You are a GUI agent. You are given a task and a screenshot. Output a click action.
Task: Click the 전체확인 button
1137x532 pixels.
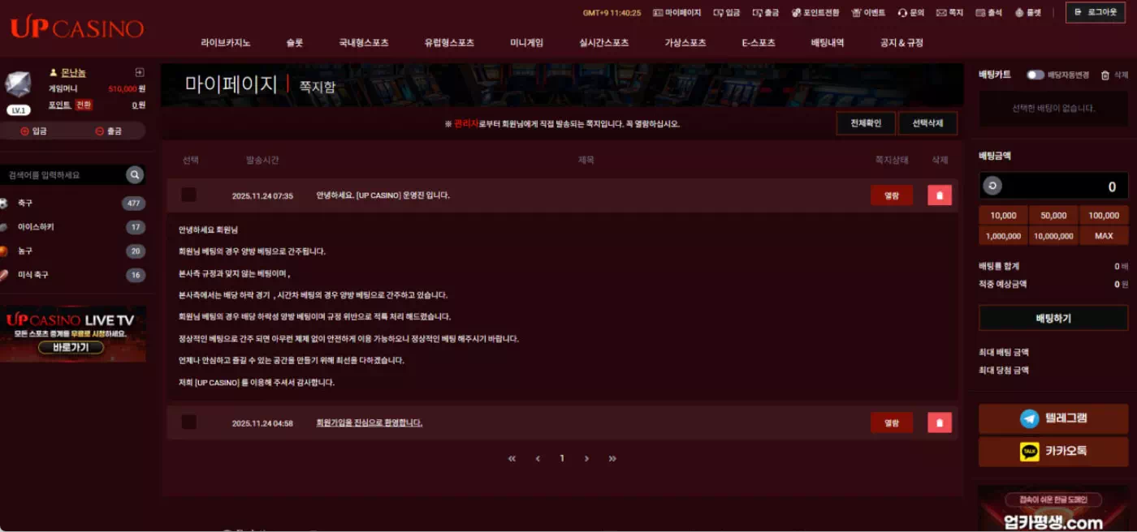click(866, 123)
